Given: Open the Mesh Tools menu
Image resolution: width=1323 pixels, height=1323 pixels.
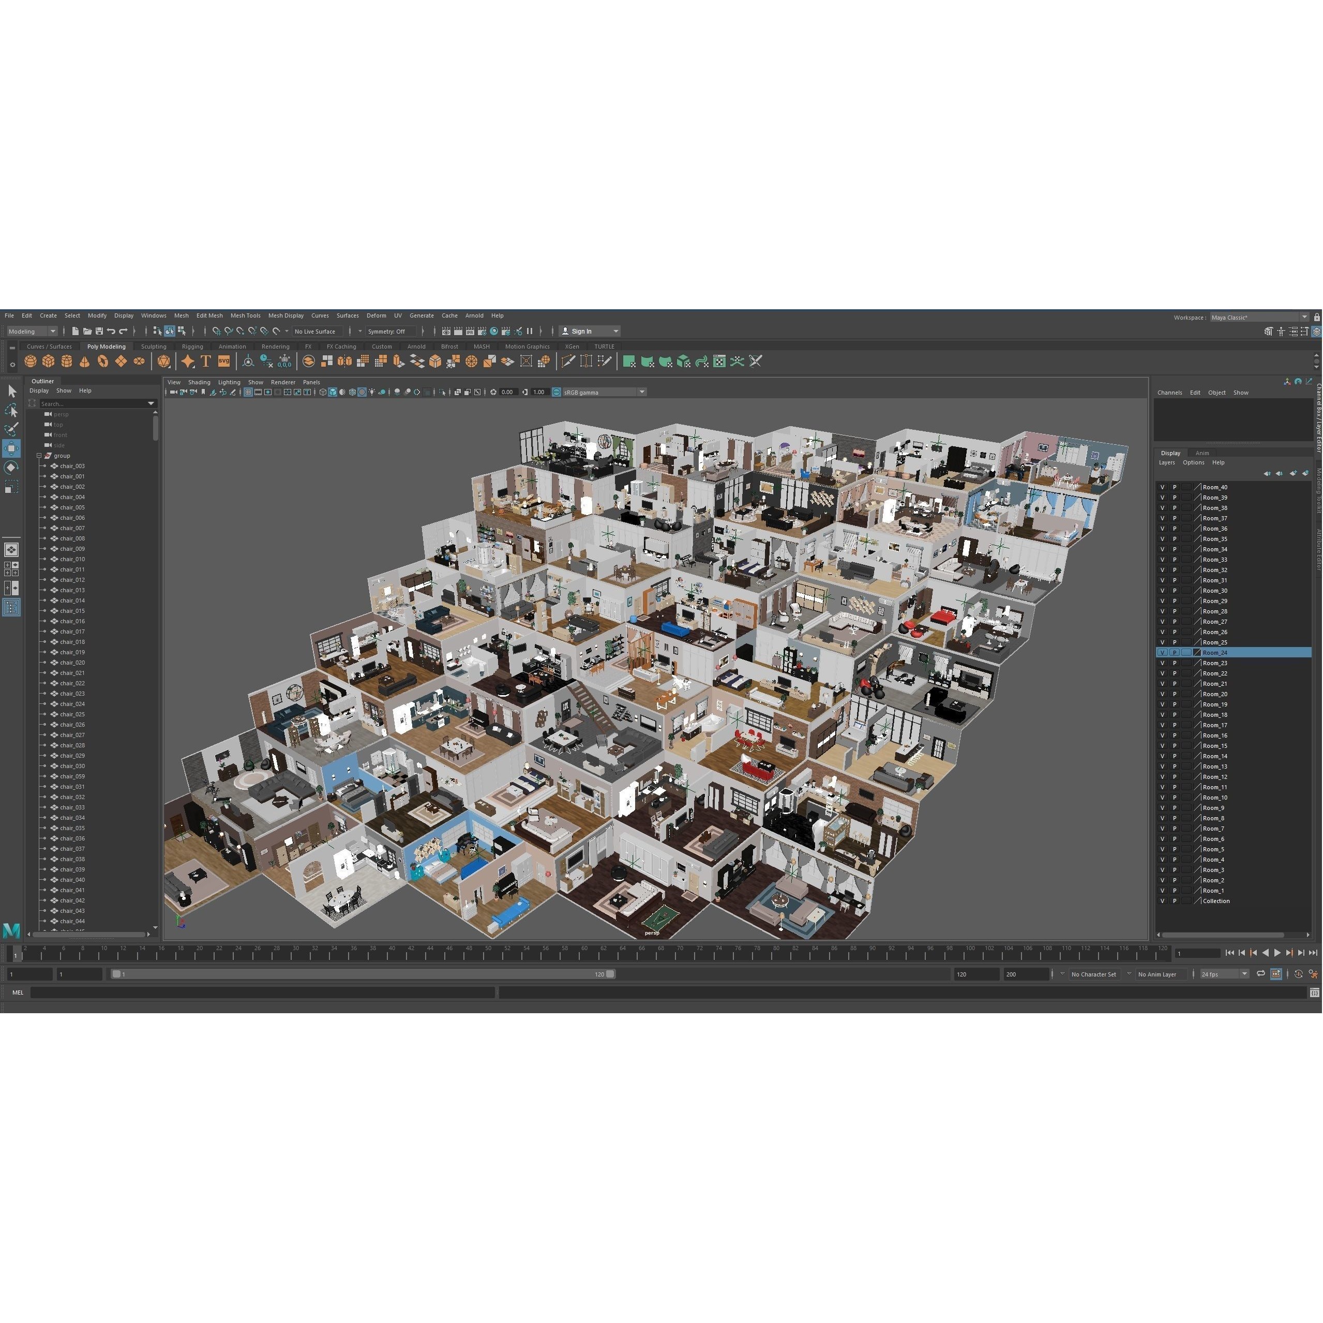Looking at the screenshot, I should coord(245,315).
